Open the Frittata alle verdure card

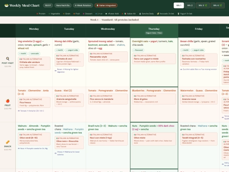(34, 63)
